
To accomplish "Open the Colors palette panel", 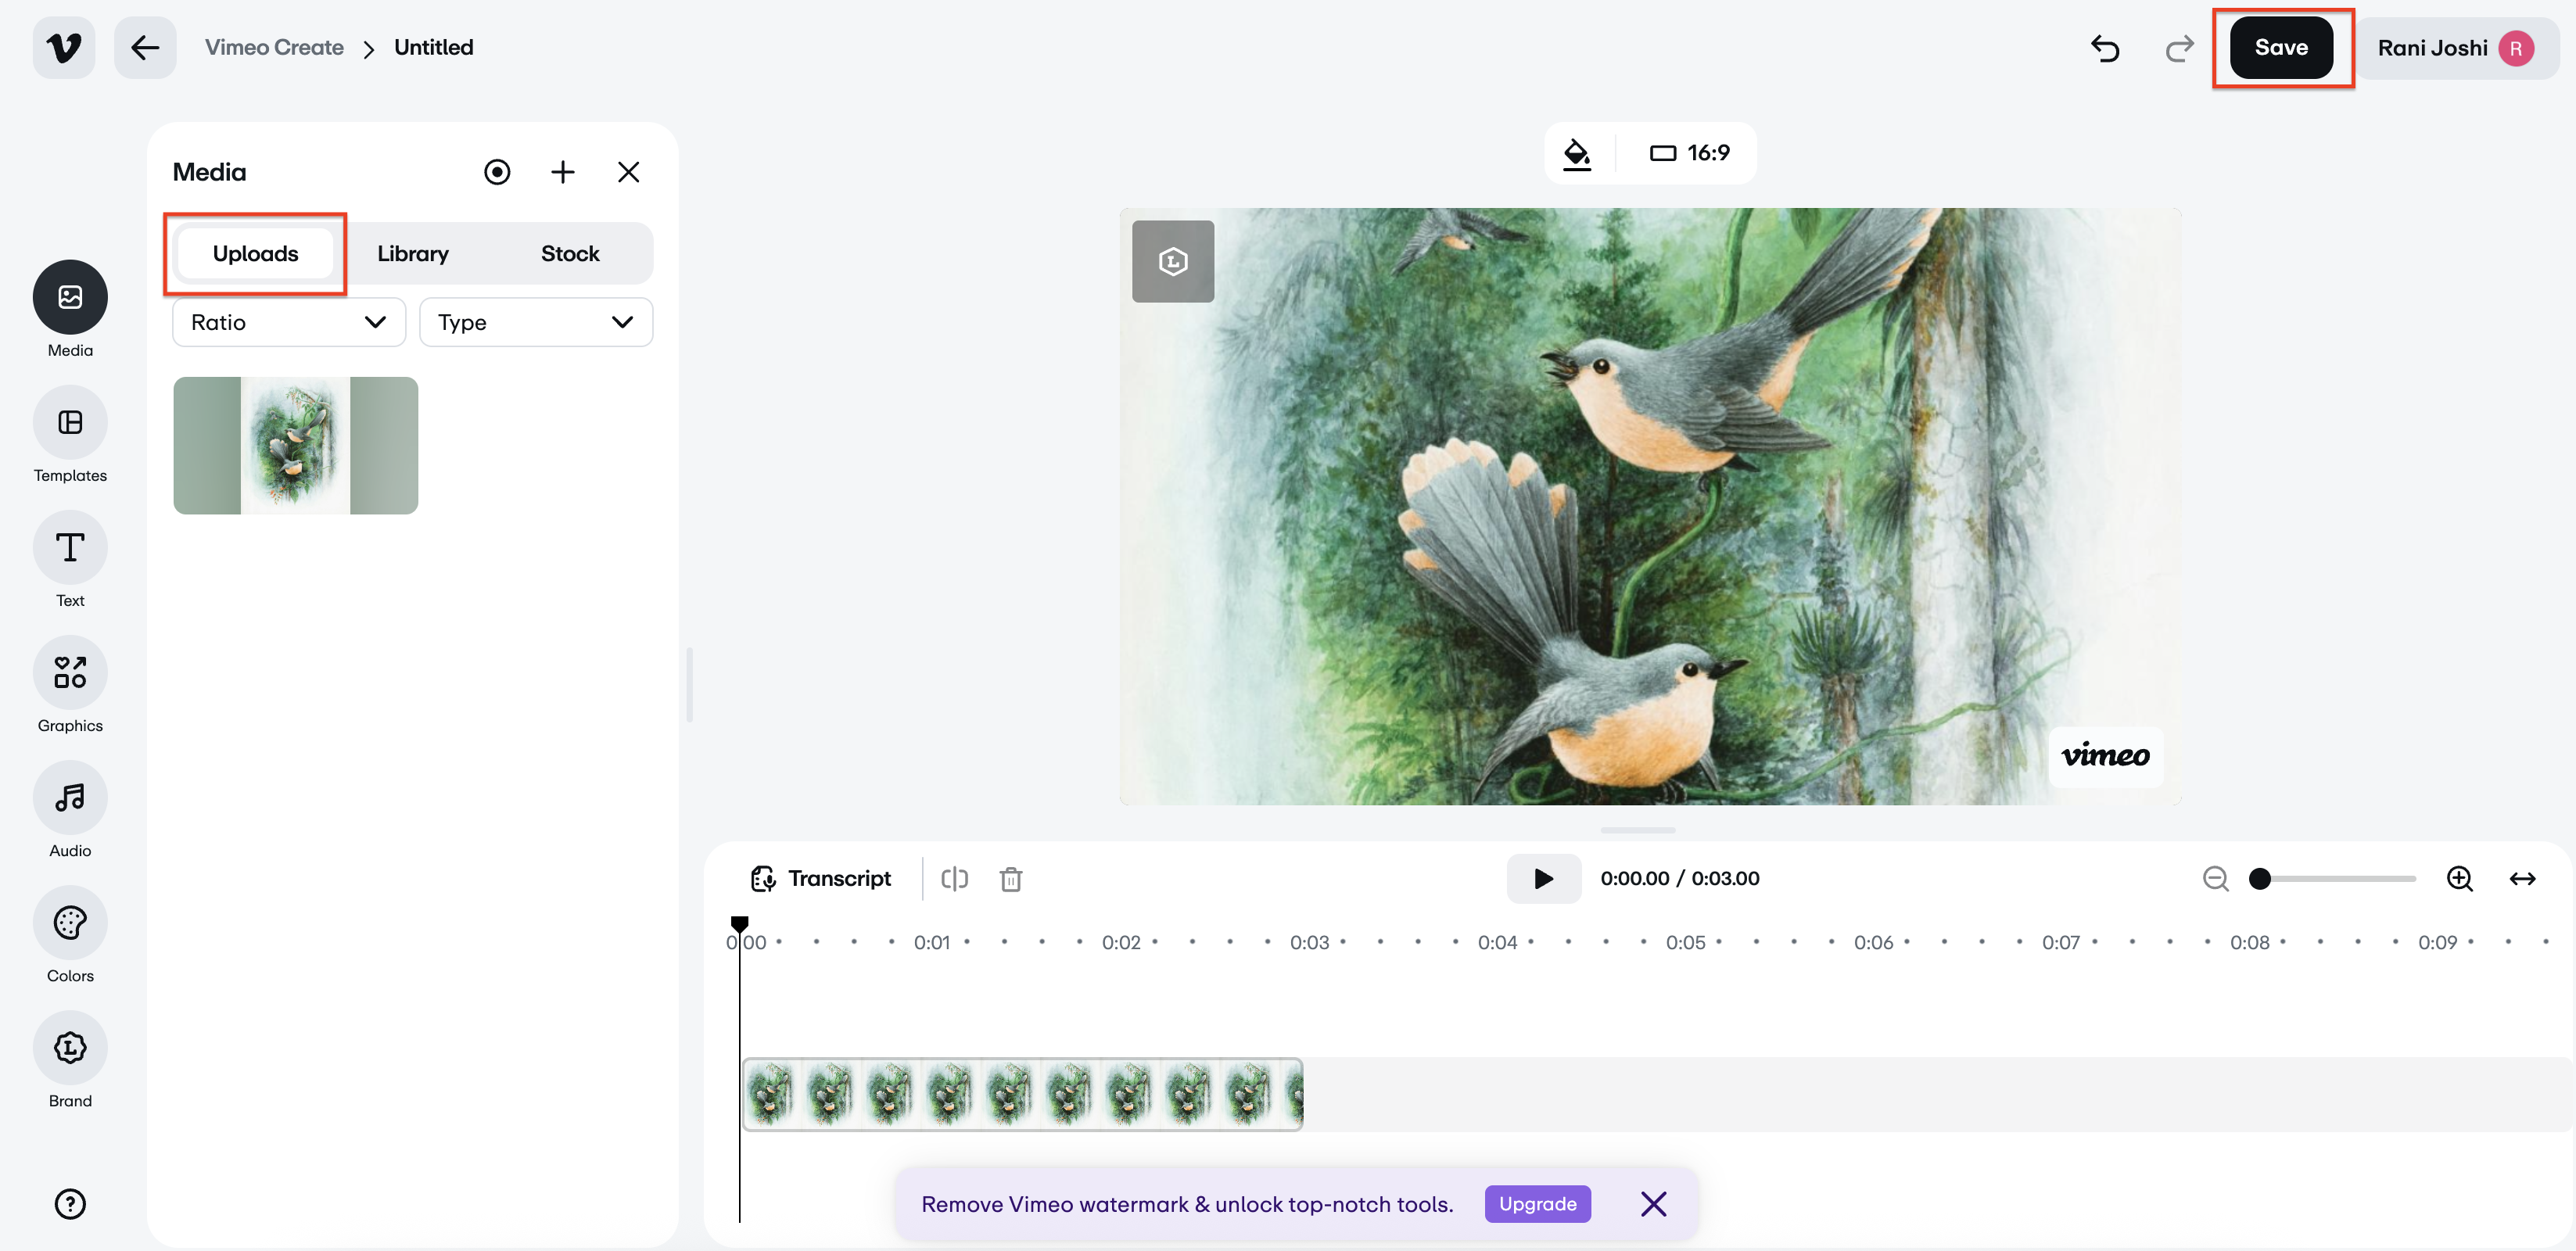I will pyautogui.click(x=70, y=923).
